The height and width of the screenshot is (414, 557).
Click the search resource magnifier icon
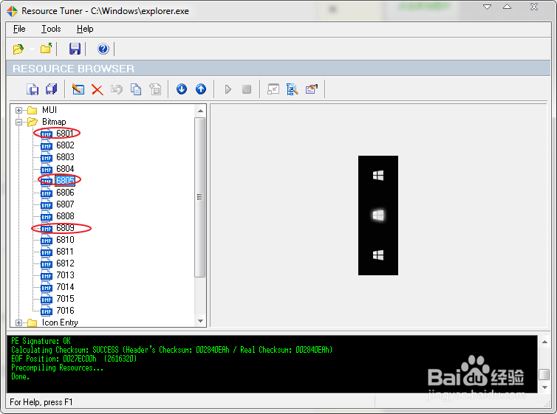[x=292, y=89]
